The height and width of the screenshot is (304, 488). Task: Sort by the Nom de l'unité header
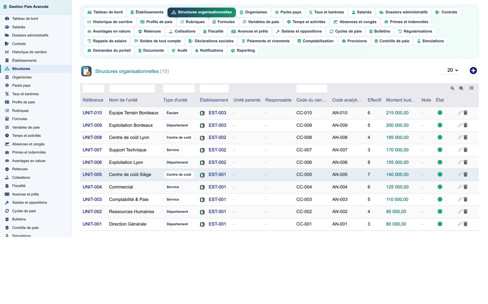123,100
